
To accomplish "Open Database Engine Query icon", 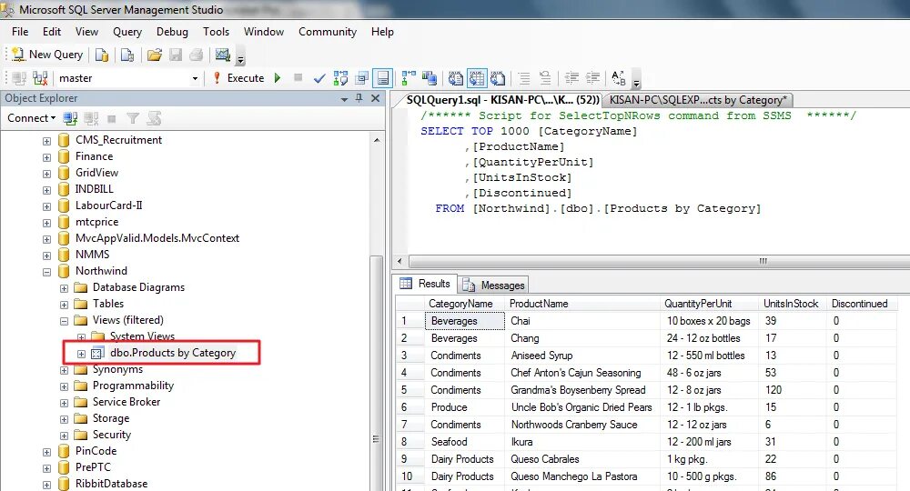I will pyautogui.click(x=102, y=55).
